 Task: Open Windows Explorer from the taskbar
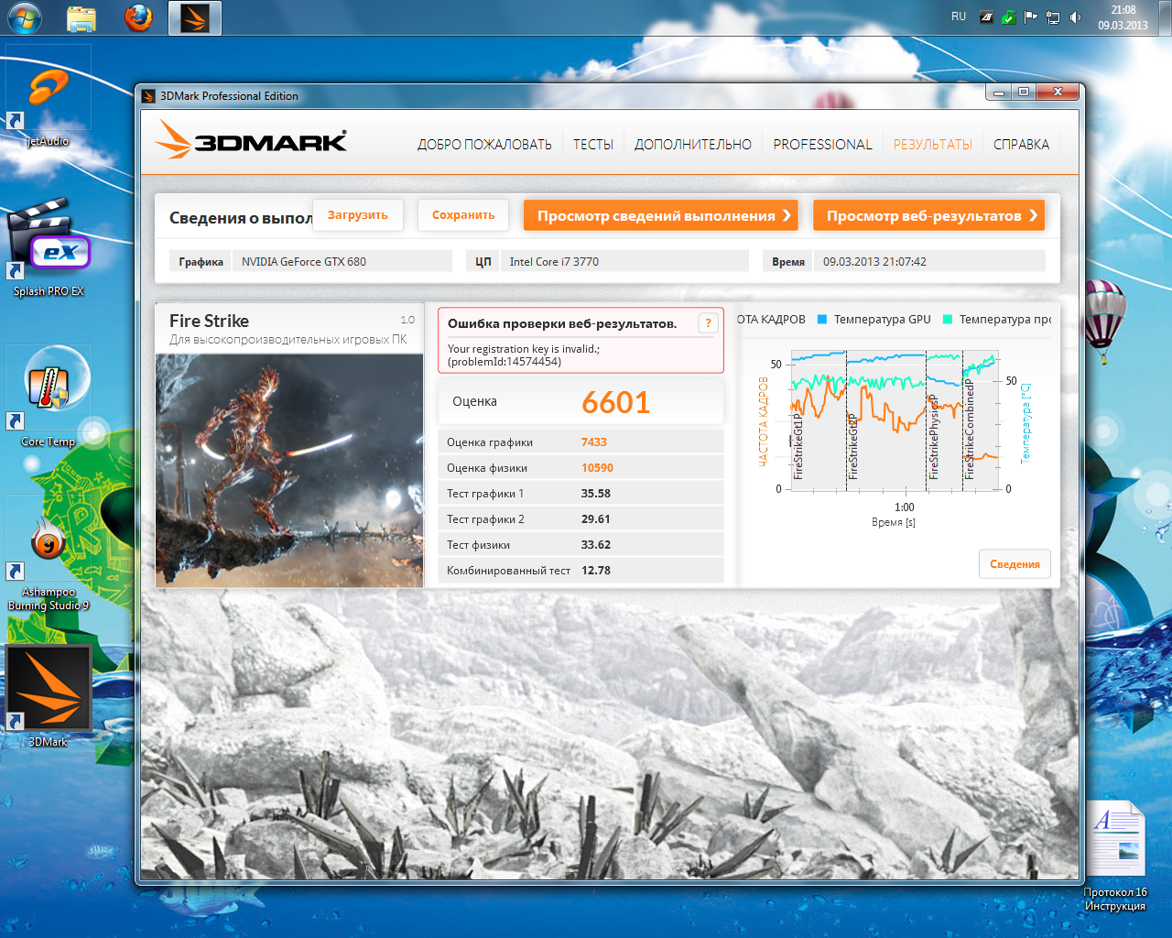81,17
